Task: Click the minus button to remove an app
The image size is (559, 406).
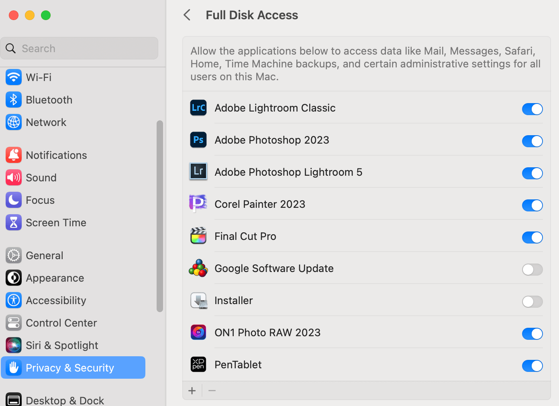Action: point(212,390)
